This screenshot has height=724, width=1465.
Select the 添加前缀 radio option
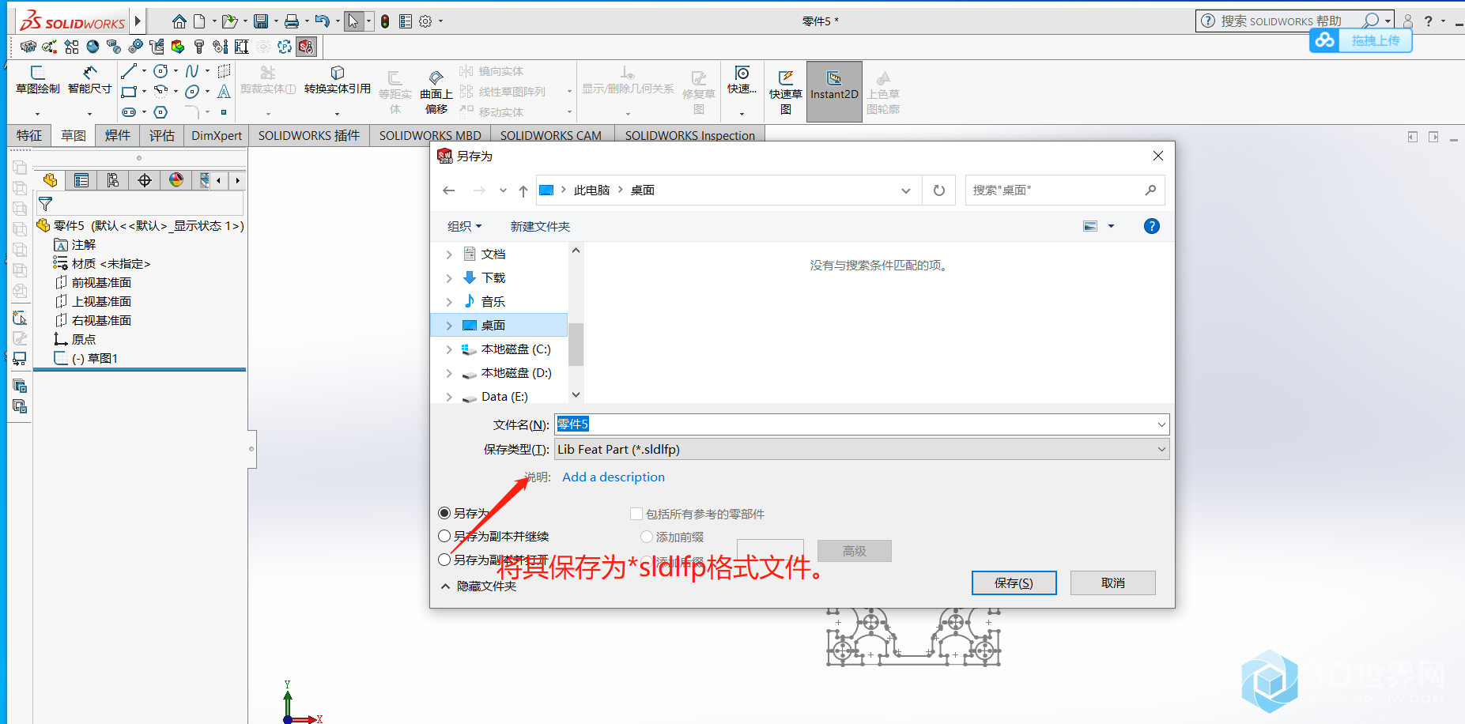point(647,537)
